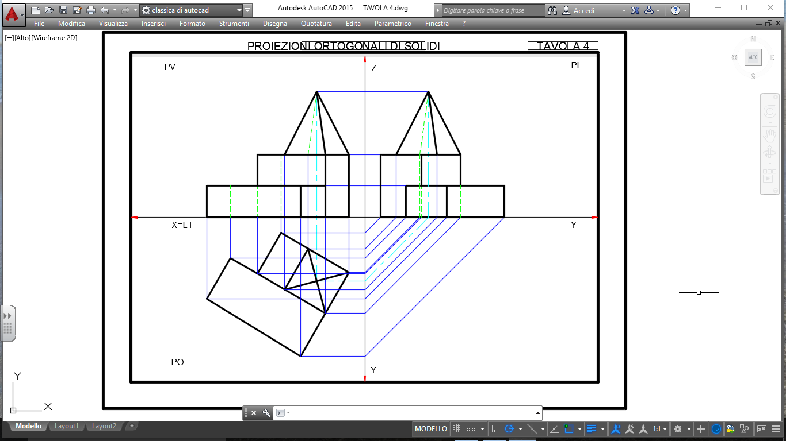Viewport: 786px width, 441px height.
Task: Click the keyword search input field
Action: tap(493, 10)
